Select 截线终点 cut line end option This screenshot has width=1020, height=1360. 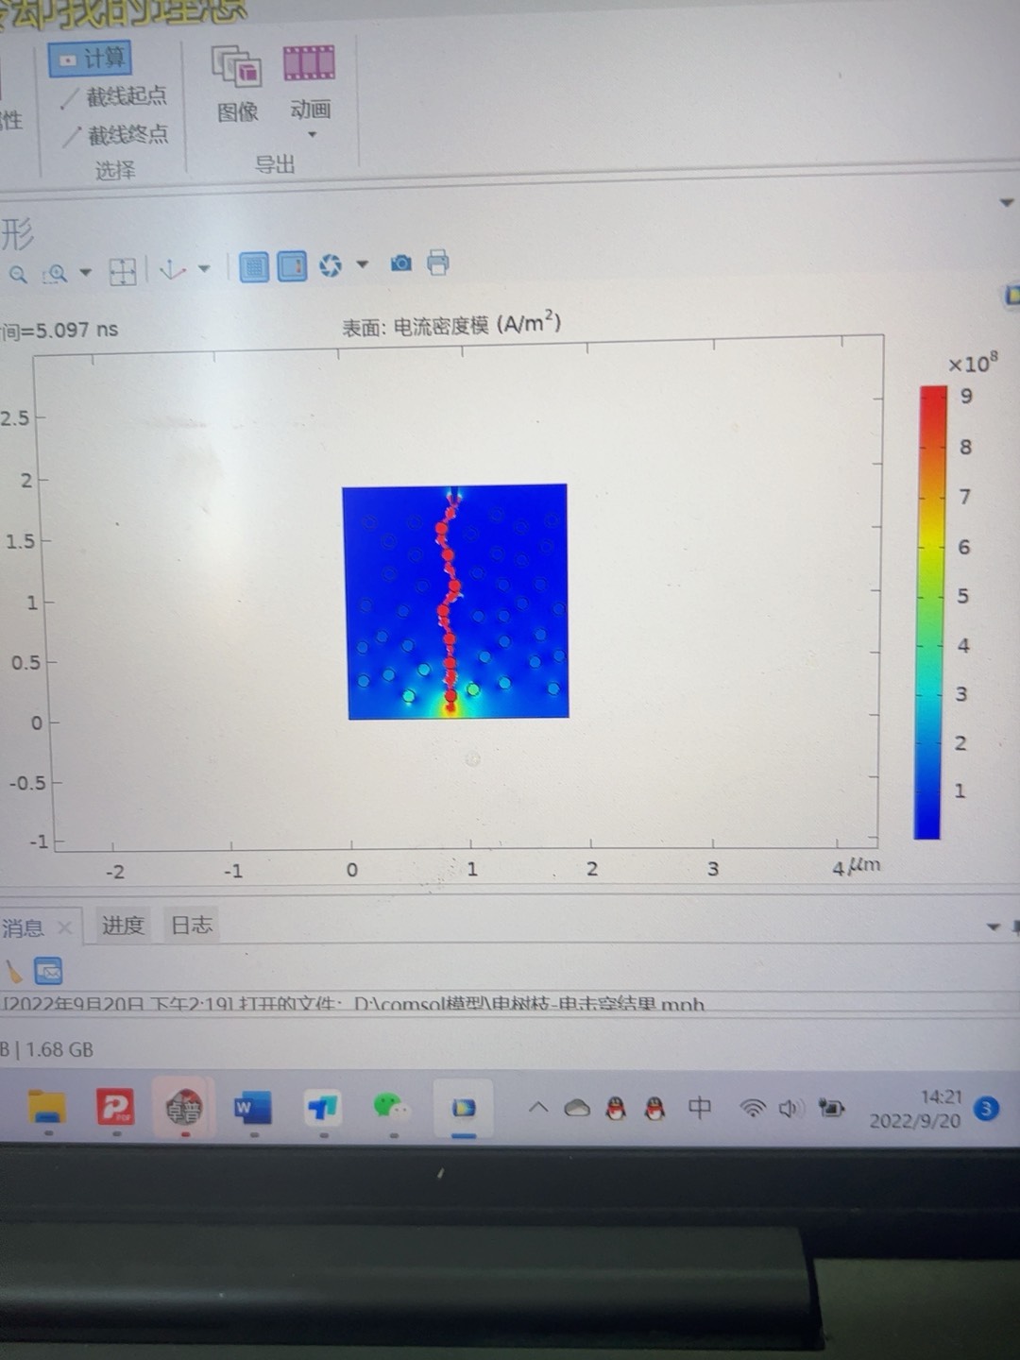[x=116, y=136]
